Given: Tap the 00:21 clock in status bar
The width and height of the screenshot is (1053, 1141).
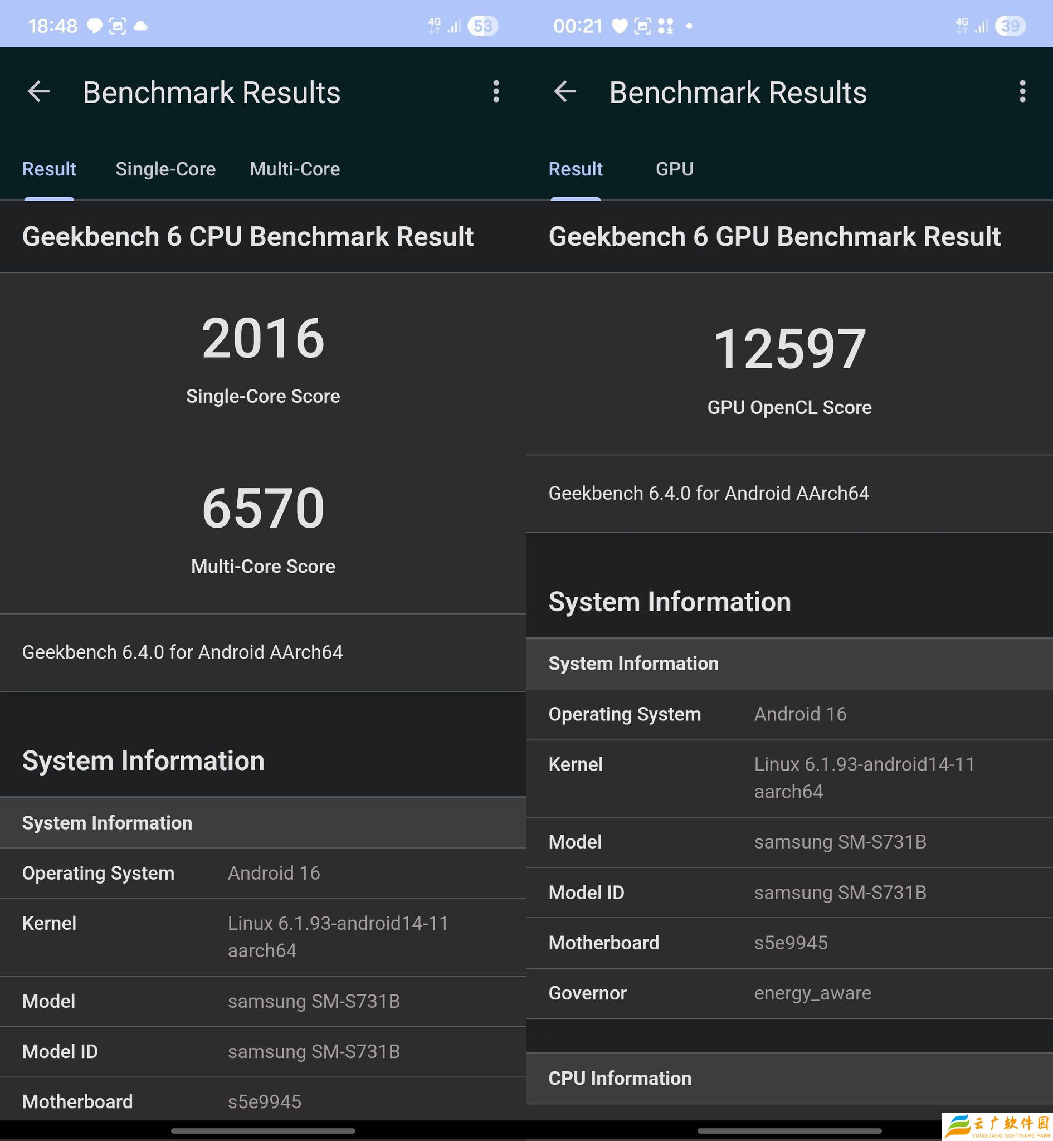Looking at the screenshot, I should click(x=578, y=26).
